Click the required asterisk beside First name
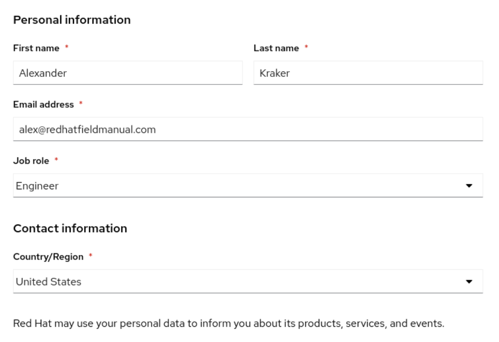Screen dimensions: 499x342 point(67,47)
